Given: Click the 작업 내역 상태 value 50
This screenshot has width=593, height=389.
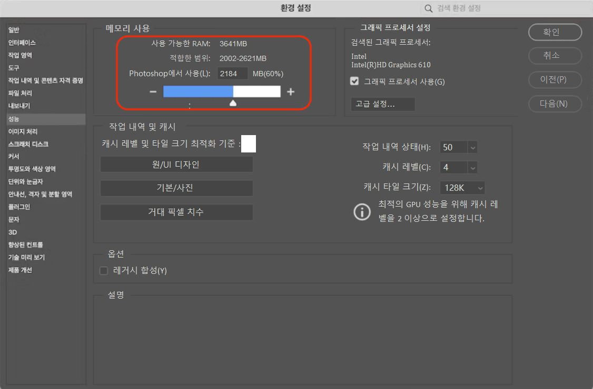Looking at the screenshot, I should [454, 147].
